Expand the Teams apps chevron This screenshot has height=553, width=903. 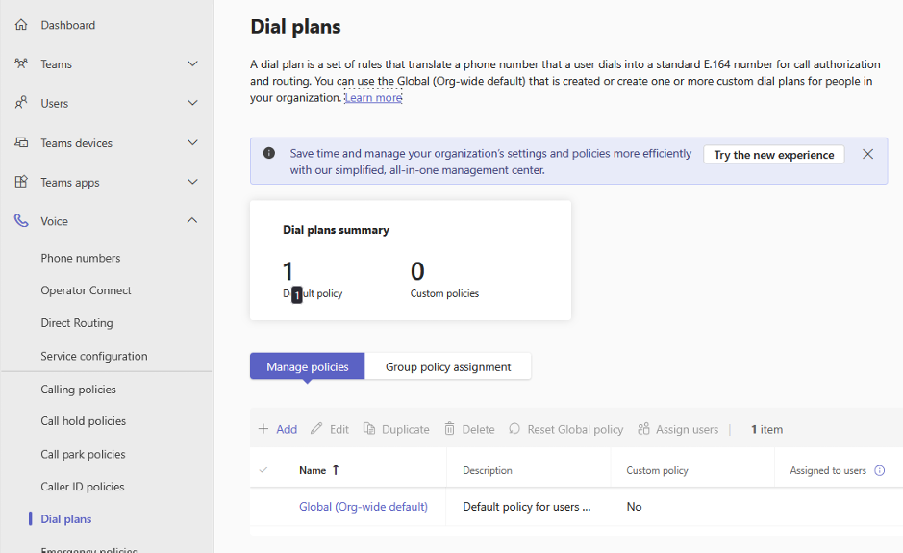[193, 182]
